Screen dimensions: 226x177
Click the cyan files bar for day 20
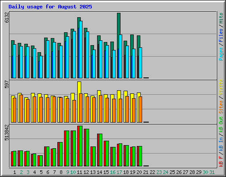tap(140, 63)
